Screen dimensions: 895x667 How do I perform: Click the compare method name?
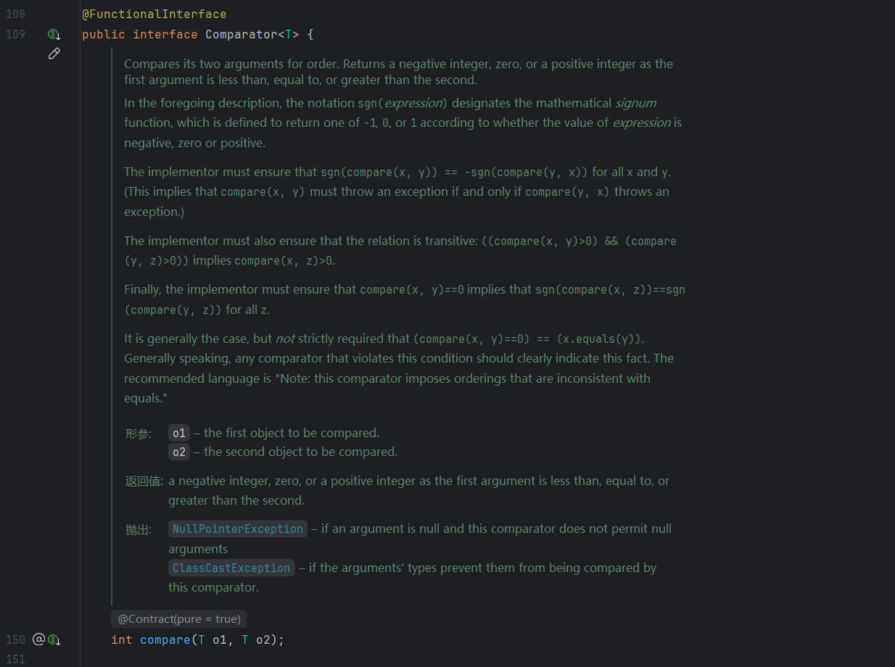(x=164, y=639)
